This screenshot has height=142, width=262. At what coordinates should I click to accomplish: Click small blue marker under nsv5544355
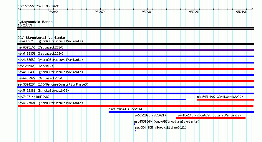point(136,131)
